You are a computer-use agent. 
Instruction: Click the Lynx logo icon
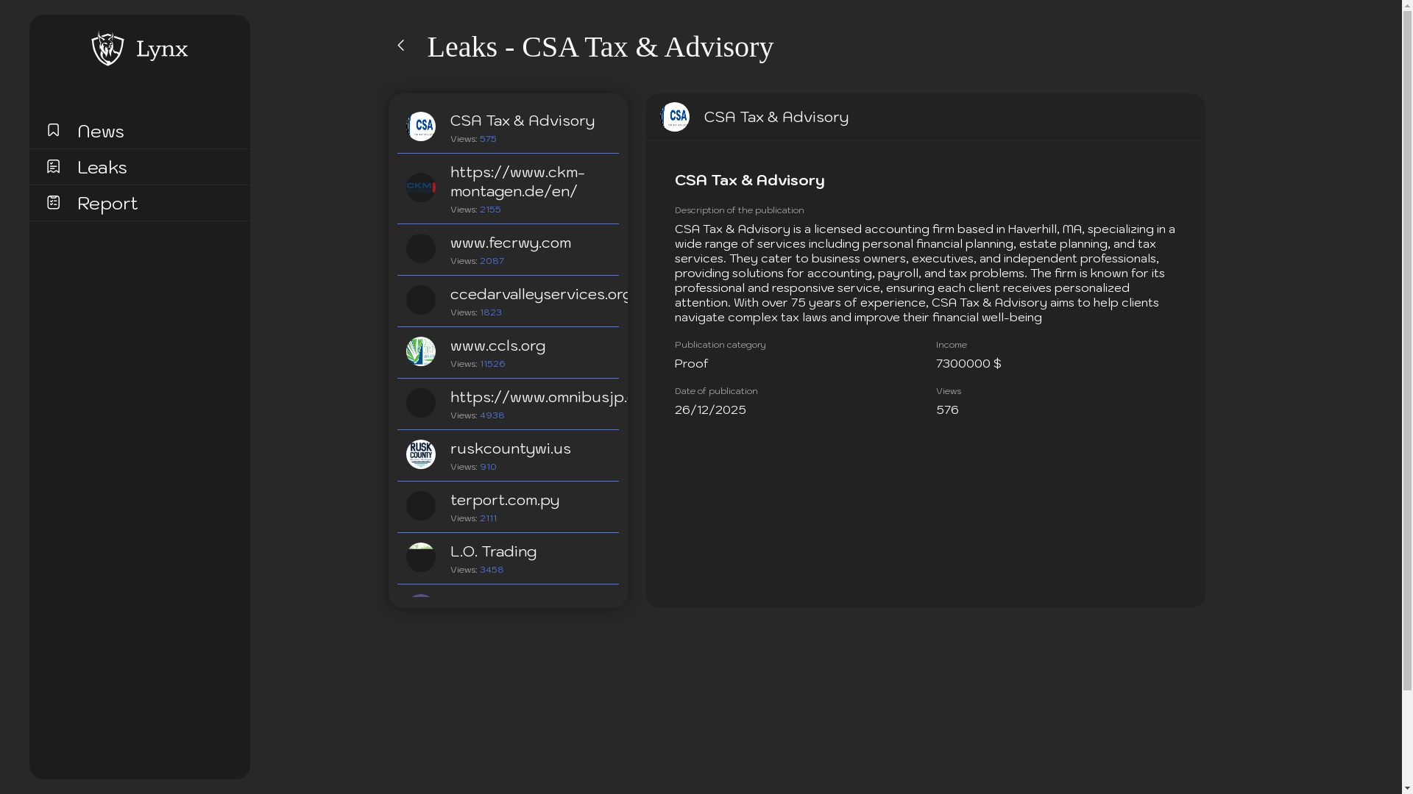[107, 49]
